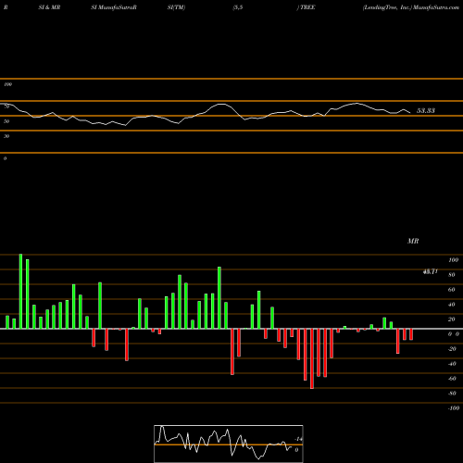Click the 30 label on the RSI axis
The height and width of the screenshot is (463, 463).
pyautogui.click(x=6, y=136)
